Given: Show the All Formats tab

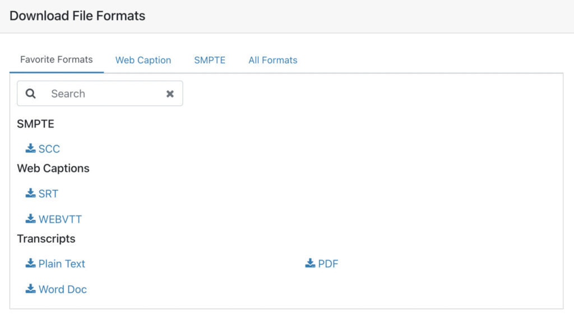Looking at the screenshot, I should coord(273,60).
